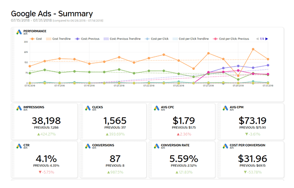This screenshot has height=188, width=294.
Task: Click the Google Ads - Summary title
Action: click(x=52, y=13)
